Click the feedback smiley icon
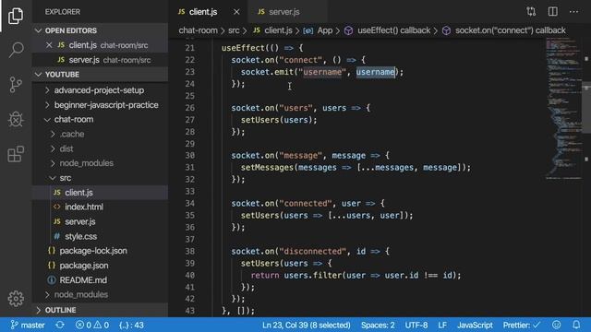This screenshot has height=332, width=591. tap(556, 325)
